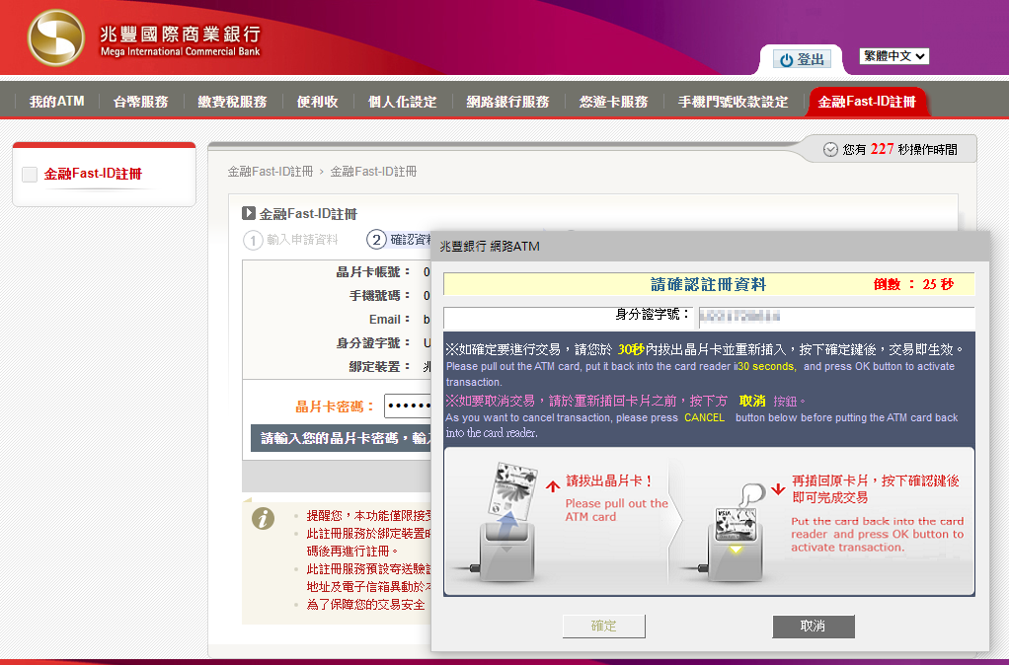
Task: Click the gray 取消 cancel button
Action: coord(814,626)
